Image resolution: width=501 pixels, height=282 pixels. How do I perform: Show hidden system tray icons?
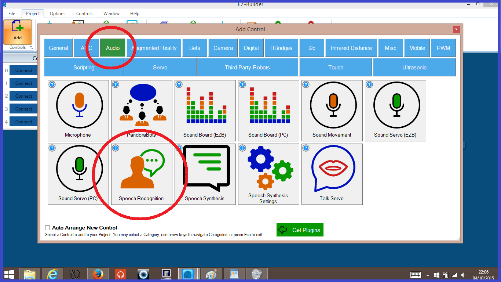click(x=428, y=275)
